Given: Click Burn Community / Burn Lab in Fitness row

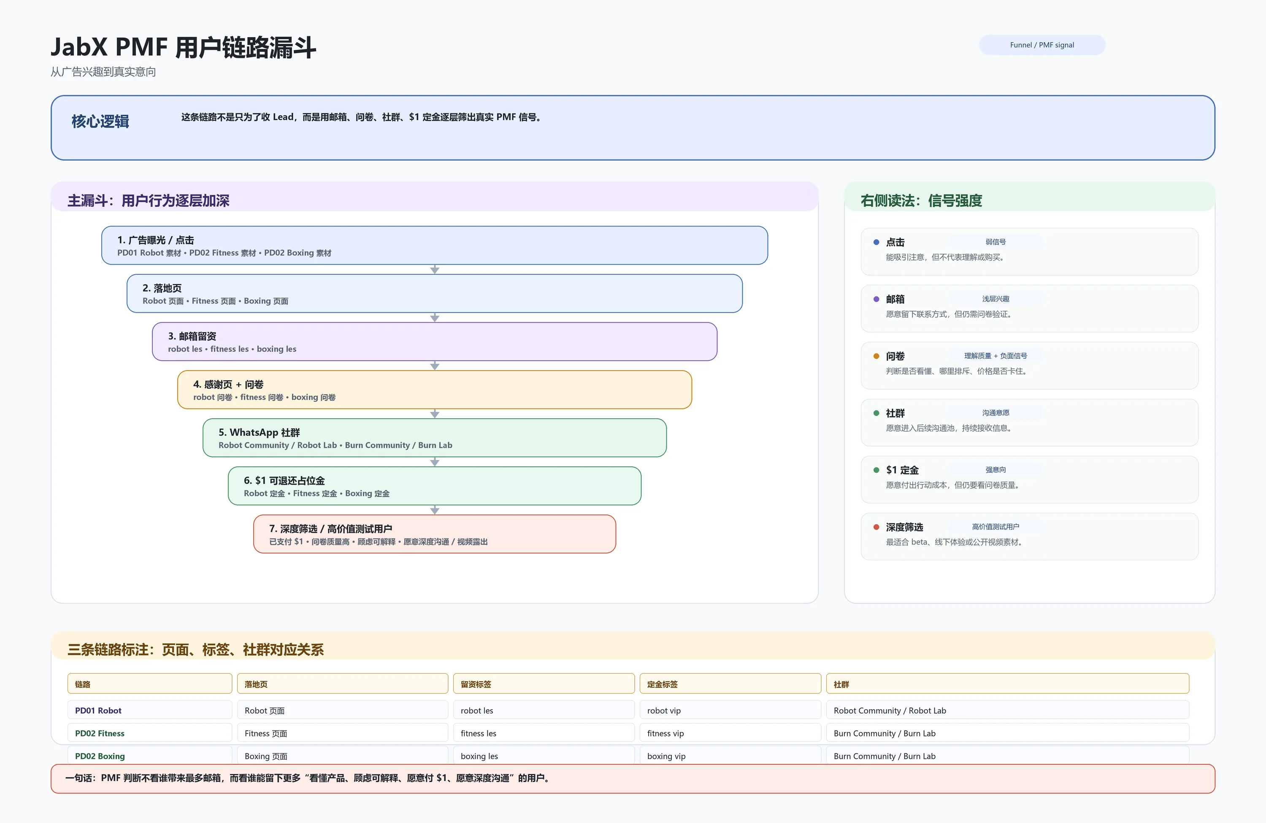Looking at the screenshot, I should (1007, 733).
